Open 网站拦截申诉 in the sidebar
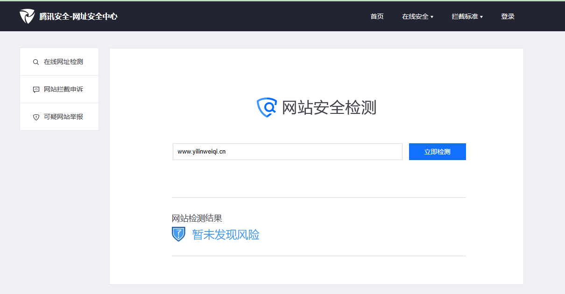The image size is (565, 294). pos(59,89)
